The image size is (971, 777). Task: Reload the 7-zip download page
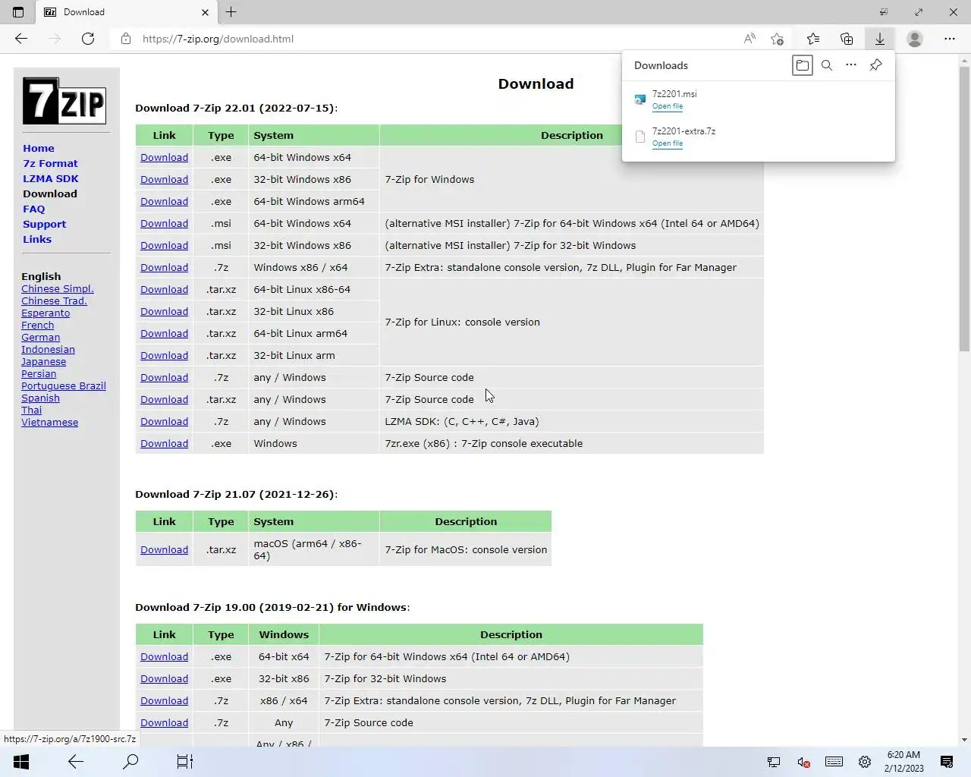tap(88, 39)
